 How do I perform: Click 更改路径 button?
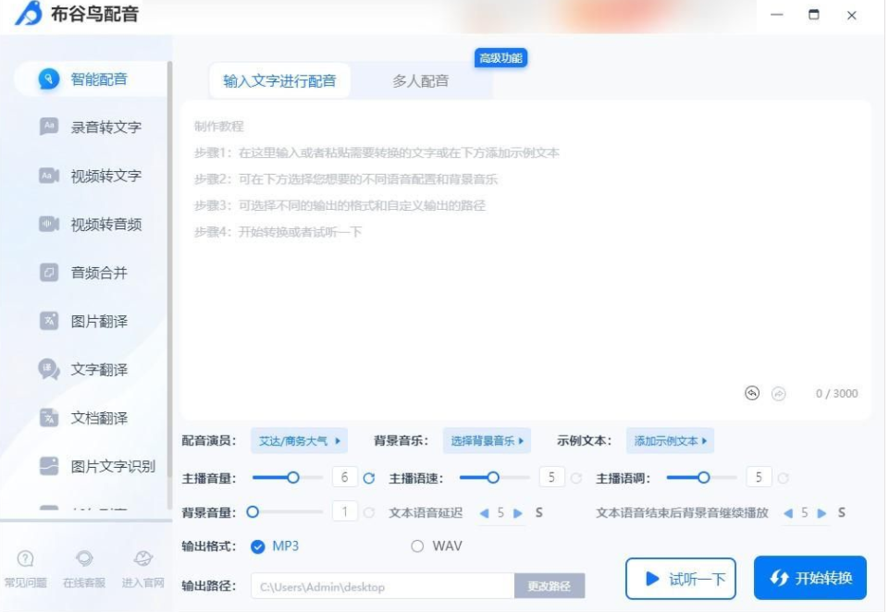[549, 586]
